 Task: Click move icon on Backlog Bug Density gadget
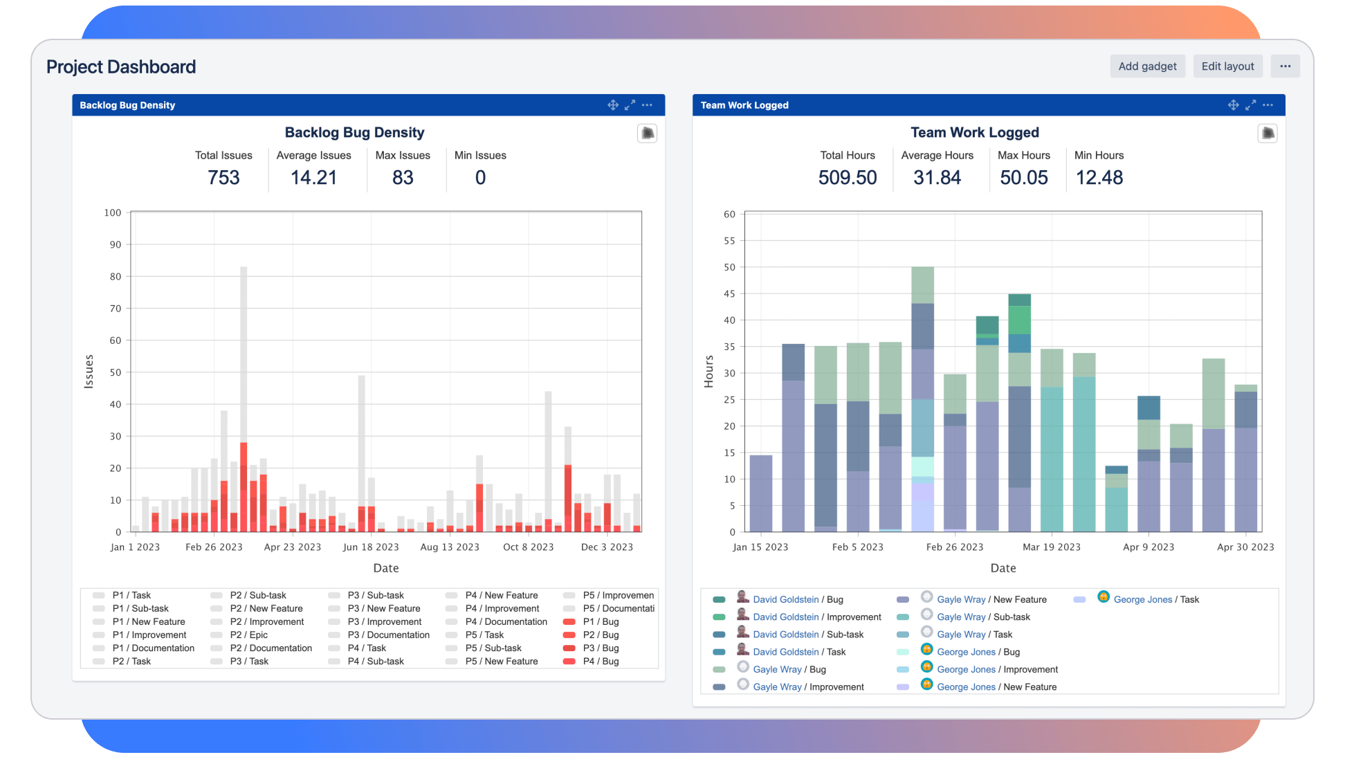click(613, 105)
